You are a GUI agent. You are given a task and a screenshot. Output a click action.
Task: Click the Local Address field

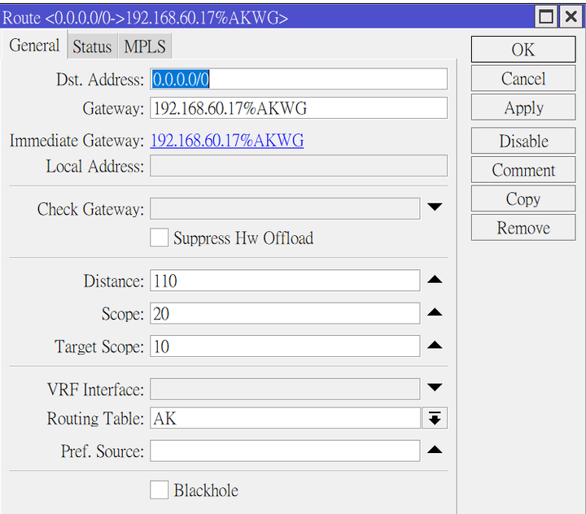(299, 166)
